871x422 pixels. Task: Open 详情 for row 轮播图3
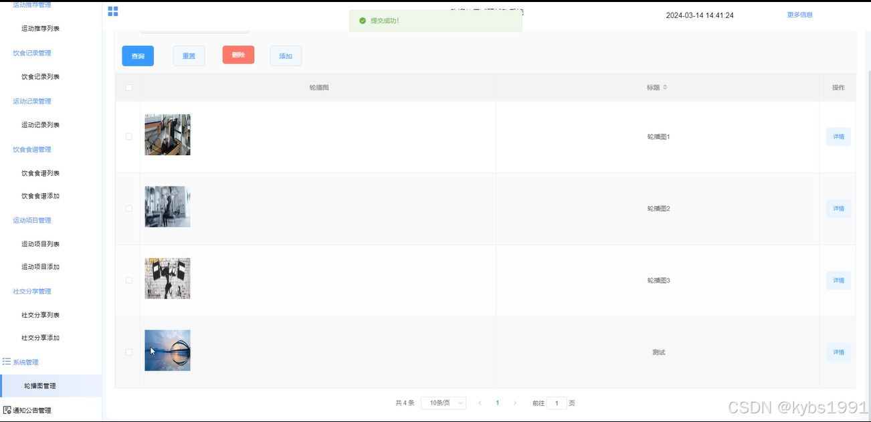tap(838, 280)
